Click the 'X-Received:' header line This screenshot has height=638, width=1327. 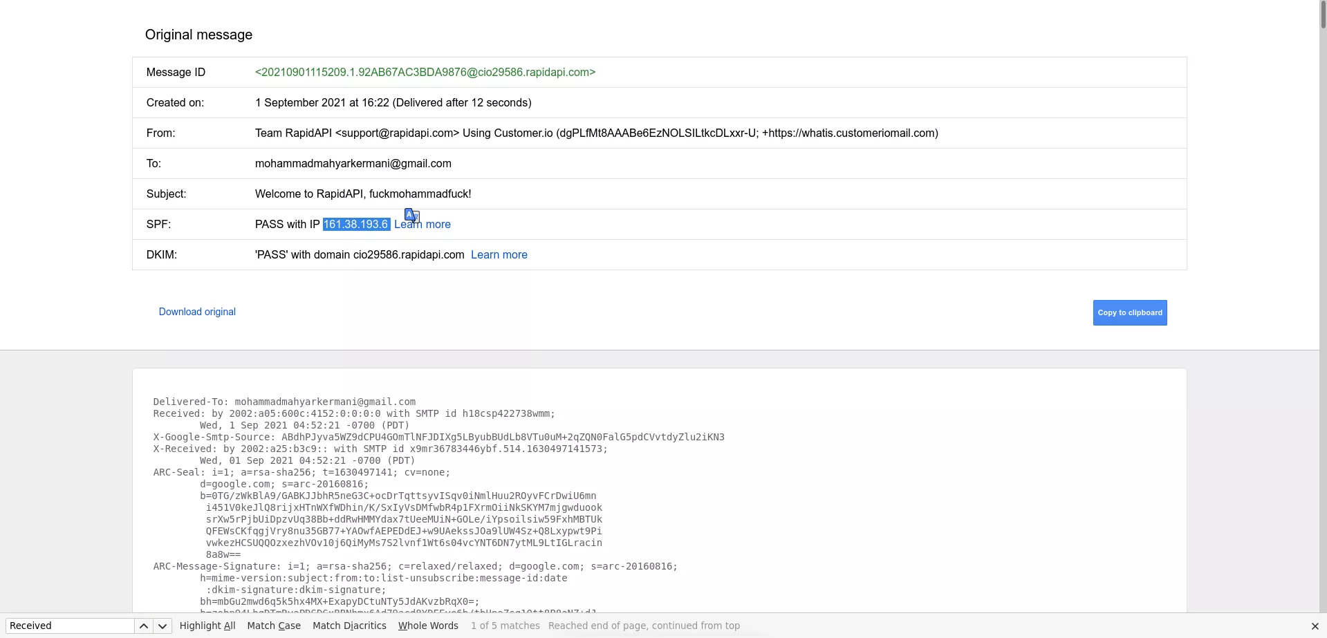coord(380,449)
